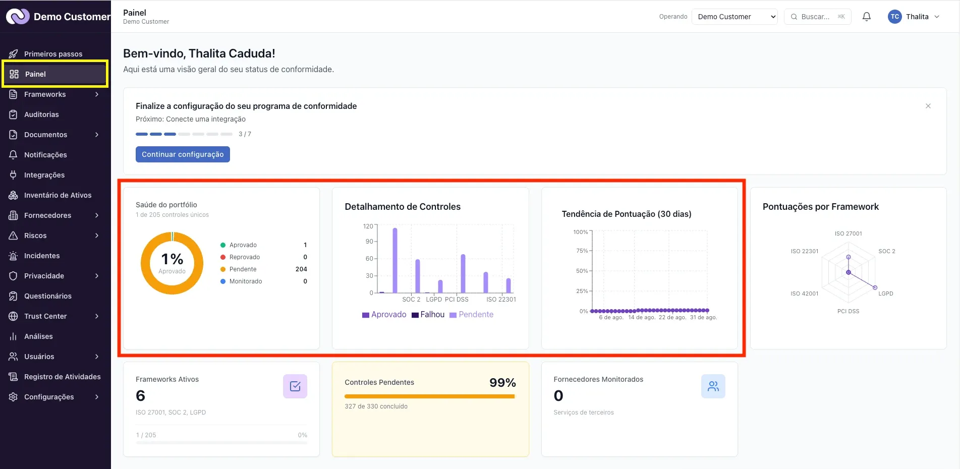Viewport: 960px width, 469px height.
Task: Expand the Trust Center submenu chevron
Action: click(97, 316)
